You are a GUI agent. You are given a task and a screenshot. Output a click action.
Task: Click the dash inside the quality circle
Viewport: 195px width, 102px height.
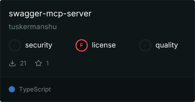coord(145,45)
